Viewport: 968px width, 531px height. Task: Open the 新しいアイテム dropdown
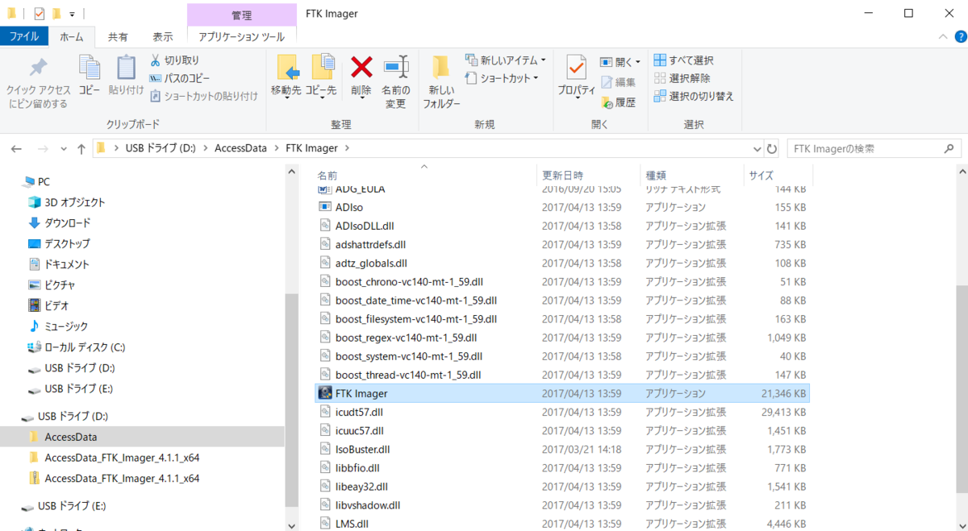point(504,60)
